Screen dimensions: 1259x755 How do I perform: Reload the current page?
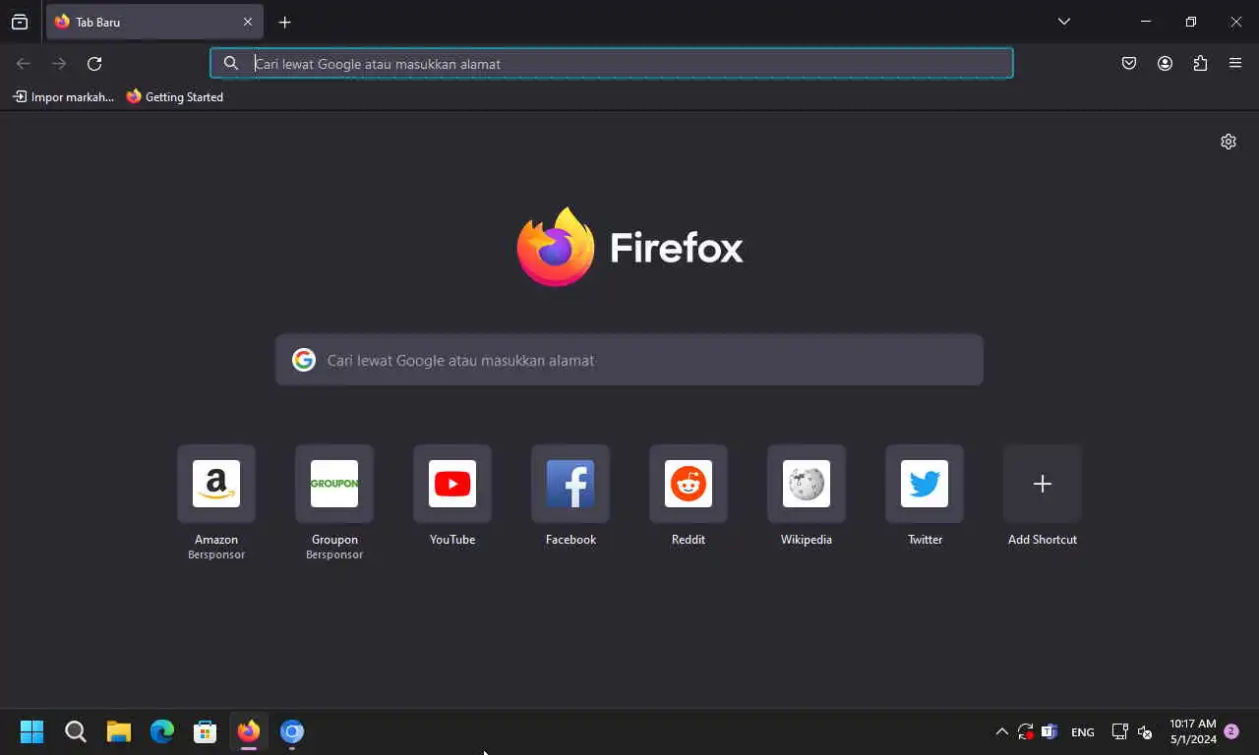[94, 64]
